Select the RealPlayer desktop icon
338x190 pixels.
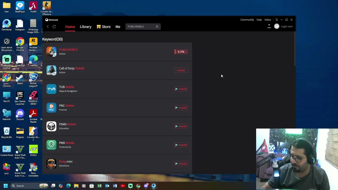point(20,7)
